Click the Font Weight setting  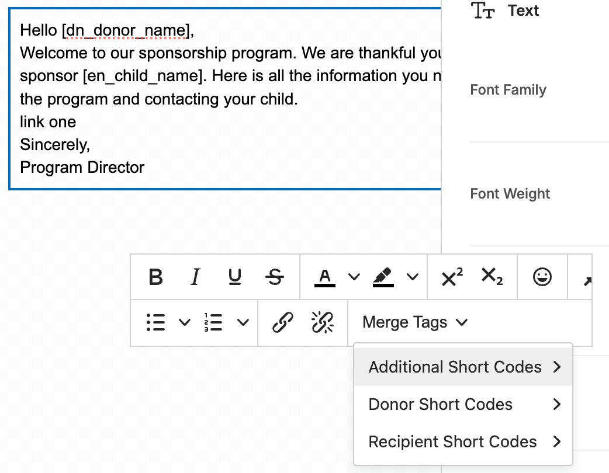[x=510, y=193]
